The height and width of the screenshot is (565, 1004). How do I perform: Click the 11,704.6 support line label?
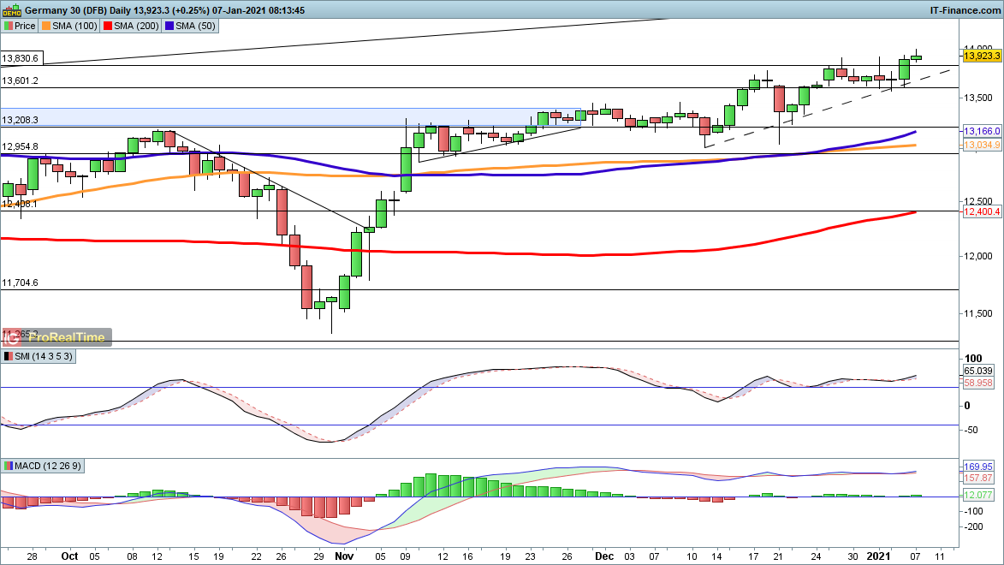21,282
